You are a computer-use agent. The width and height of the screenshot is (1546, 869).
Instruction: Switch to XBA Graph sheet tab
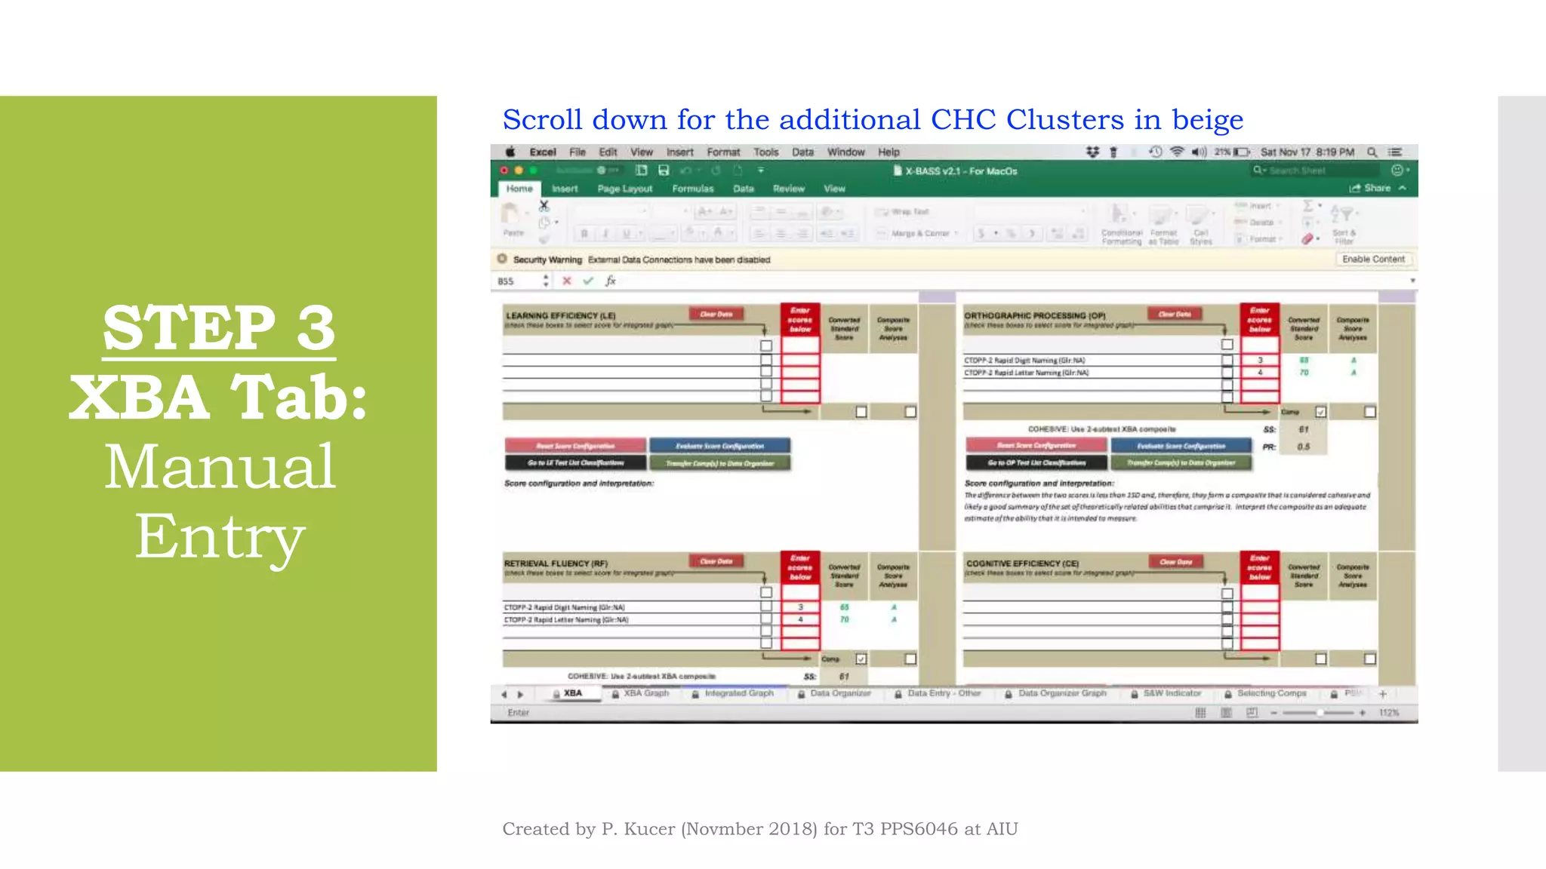click(645, 693)
